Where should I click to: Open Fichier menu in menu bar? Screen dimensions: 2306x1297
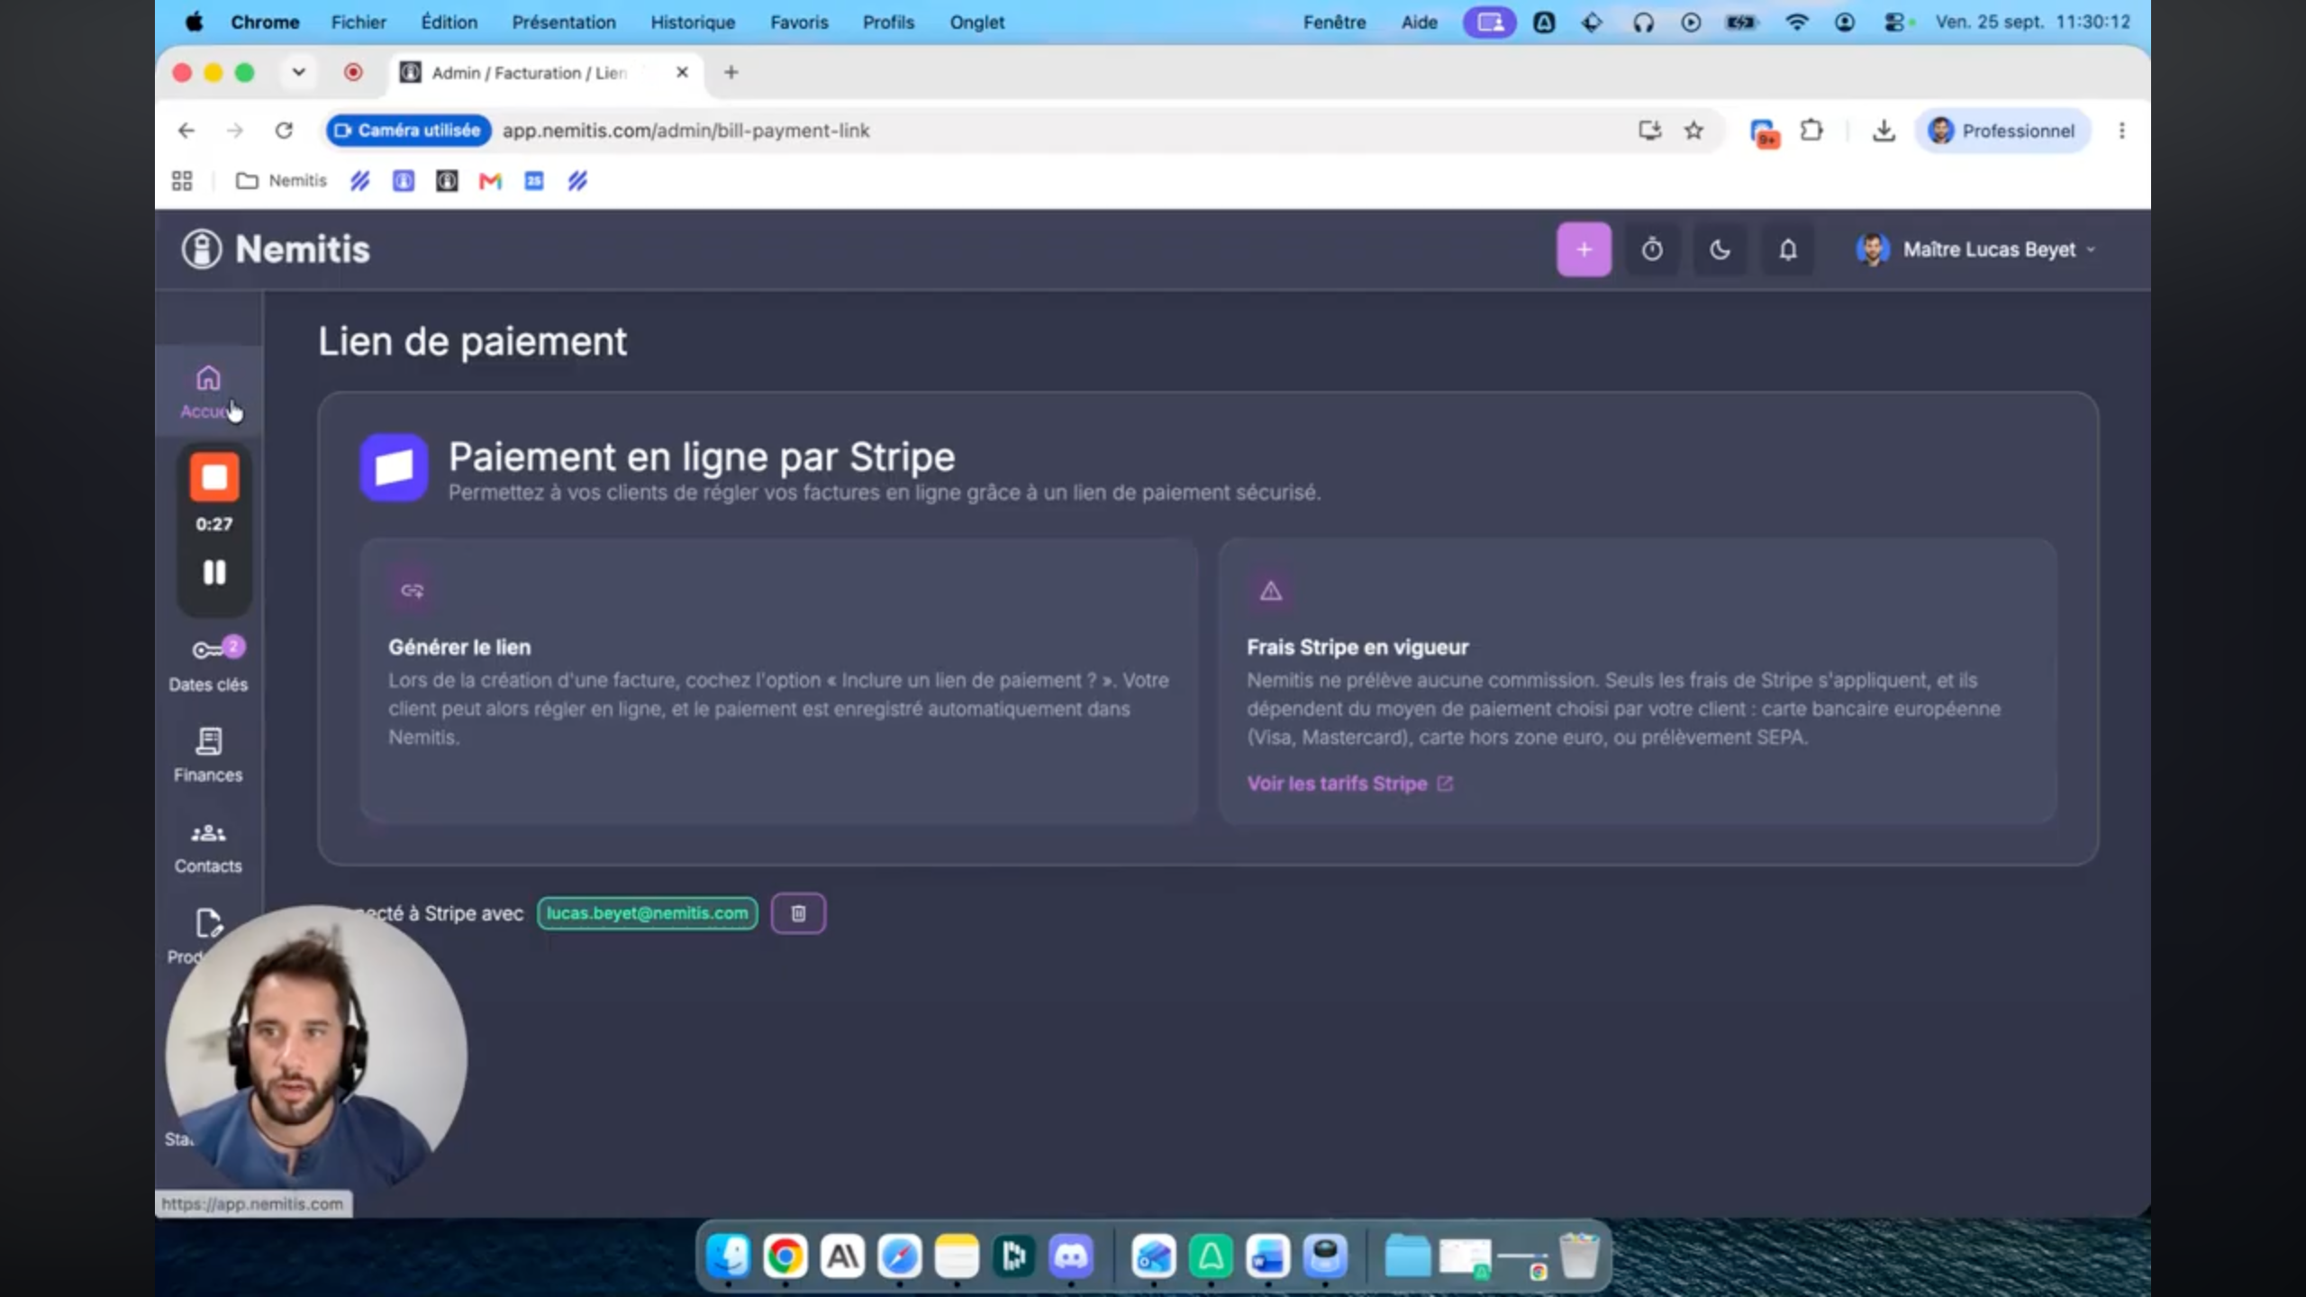click(359, 22)
